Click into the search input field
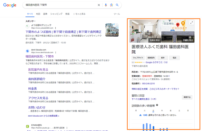Viewport: 202px width, 131px height. (x=61, y=5)
